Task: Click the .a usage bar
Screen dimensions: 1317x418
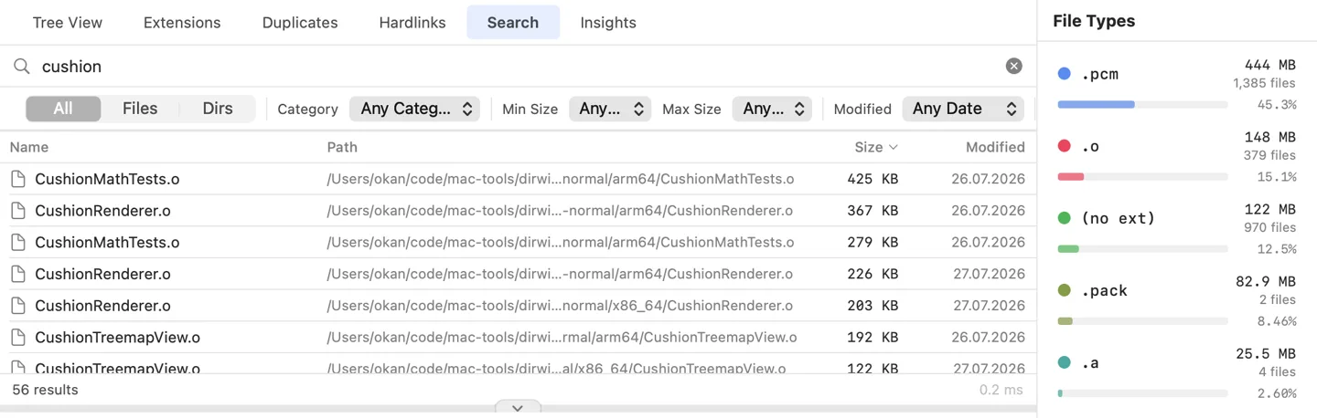Action: coord(1142,393)
